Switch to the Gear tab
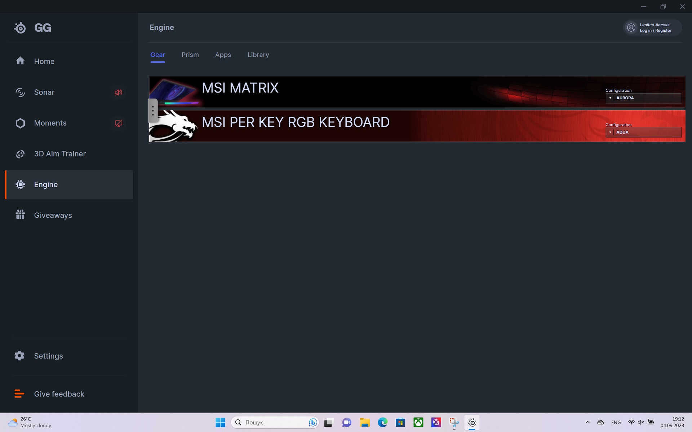 tap(158, 55)
